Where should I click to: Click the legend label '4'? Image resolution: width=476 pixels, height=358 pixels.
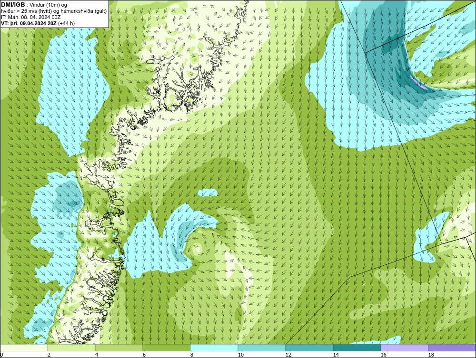[97, 355]
